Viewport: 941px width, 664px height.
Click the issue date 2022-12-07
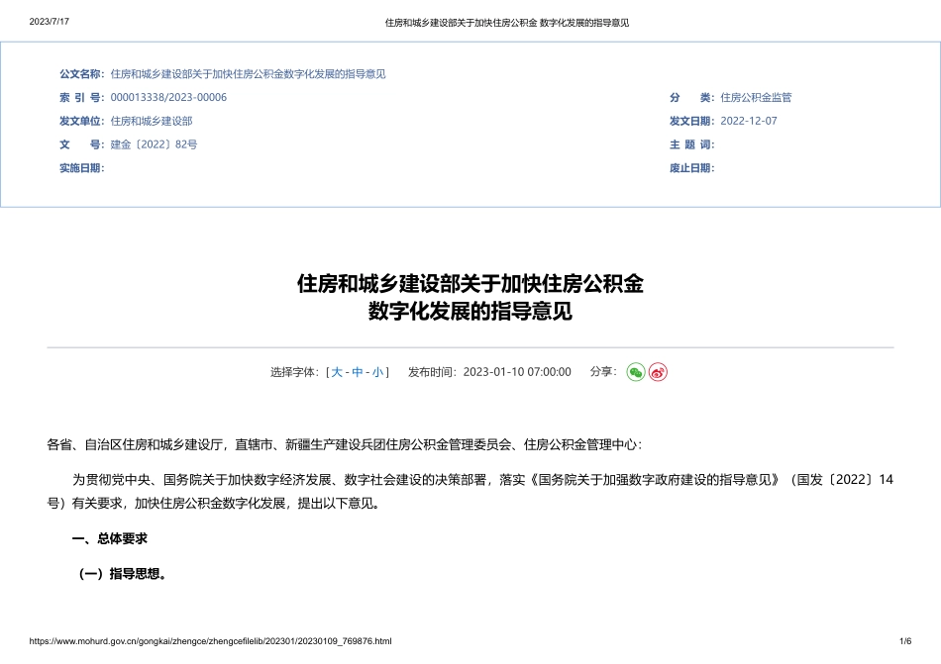pos(749,121)
